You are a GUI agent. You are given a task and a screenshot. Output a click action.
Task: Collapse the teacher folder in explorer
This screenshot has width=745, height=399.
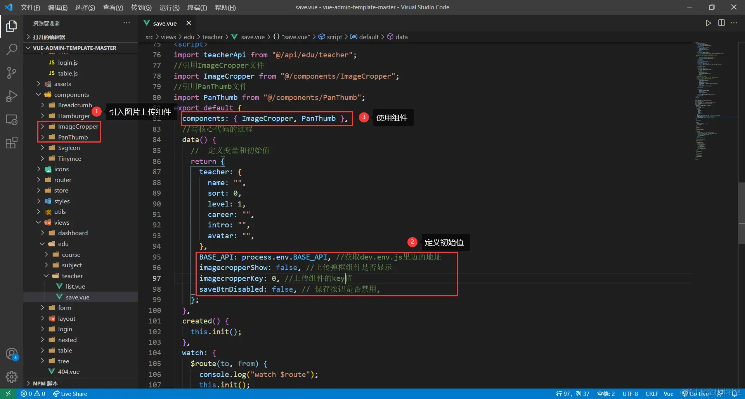coord(80,276)
